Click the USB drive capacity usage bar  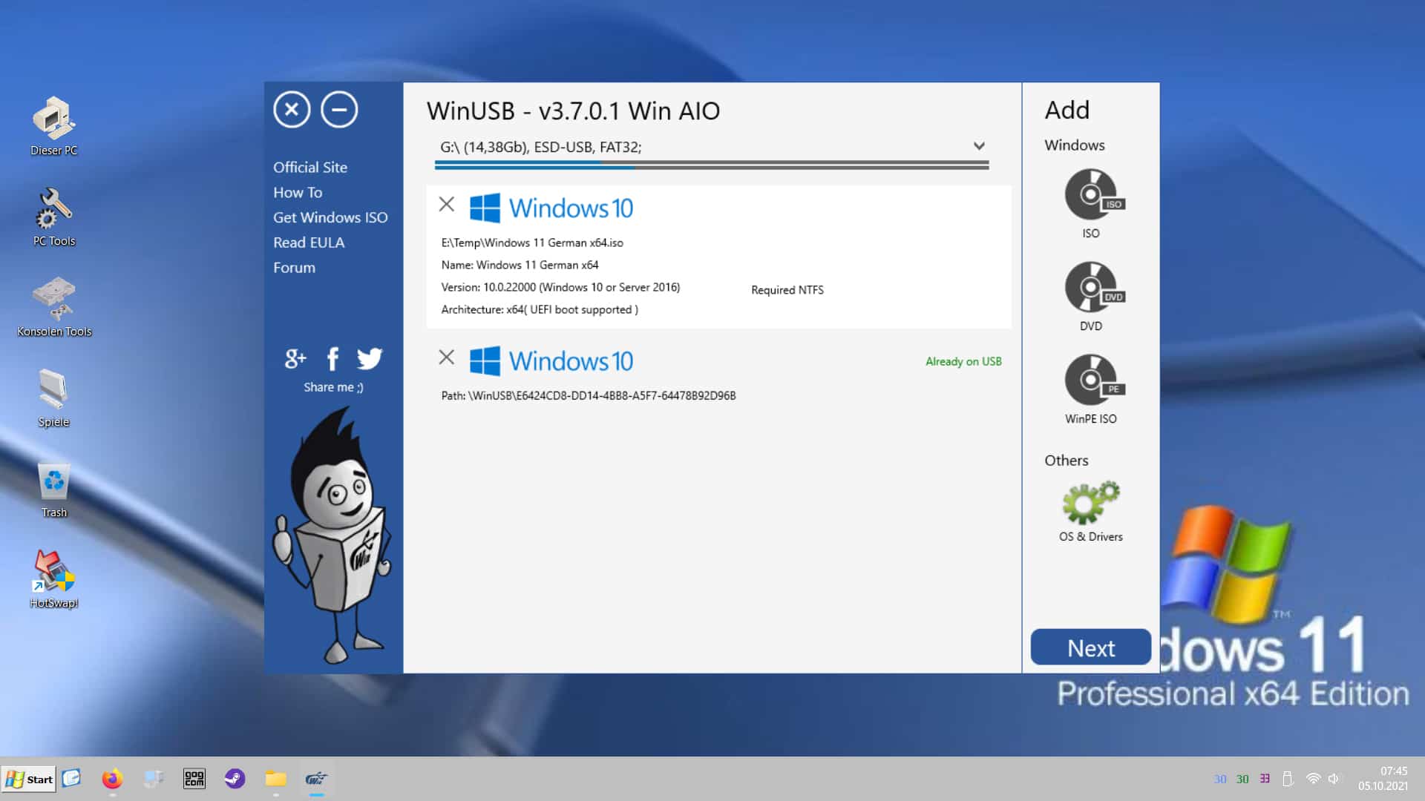(712, 167)
